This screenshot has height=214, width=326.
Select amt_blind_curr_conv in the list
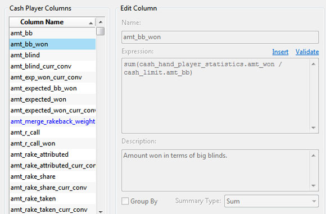tap(53, 66)
